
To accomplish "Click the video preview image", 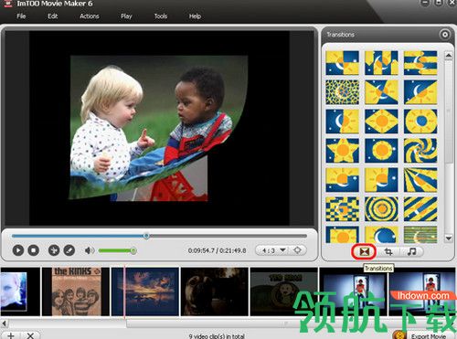I will (x=159, y=128).
